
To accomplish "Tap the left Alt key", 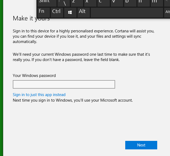I will 84,12.
